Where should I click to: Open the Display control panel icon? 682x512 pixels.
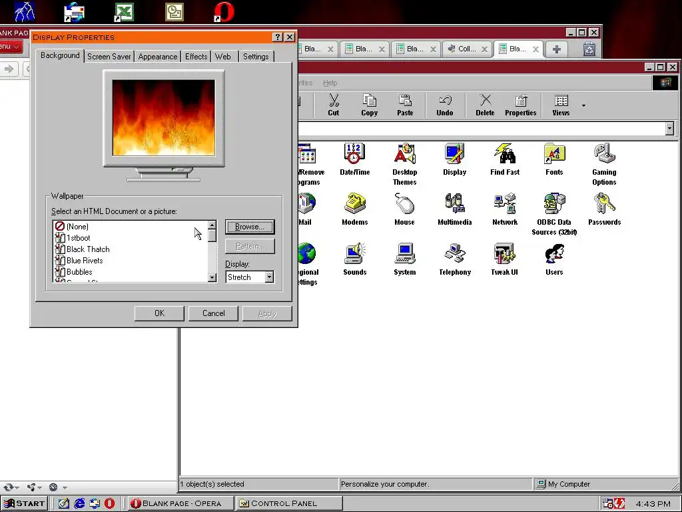pyautogui.click(x=454, y=159)
